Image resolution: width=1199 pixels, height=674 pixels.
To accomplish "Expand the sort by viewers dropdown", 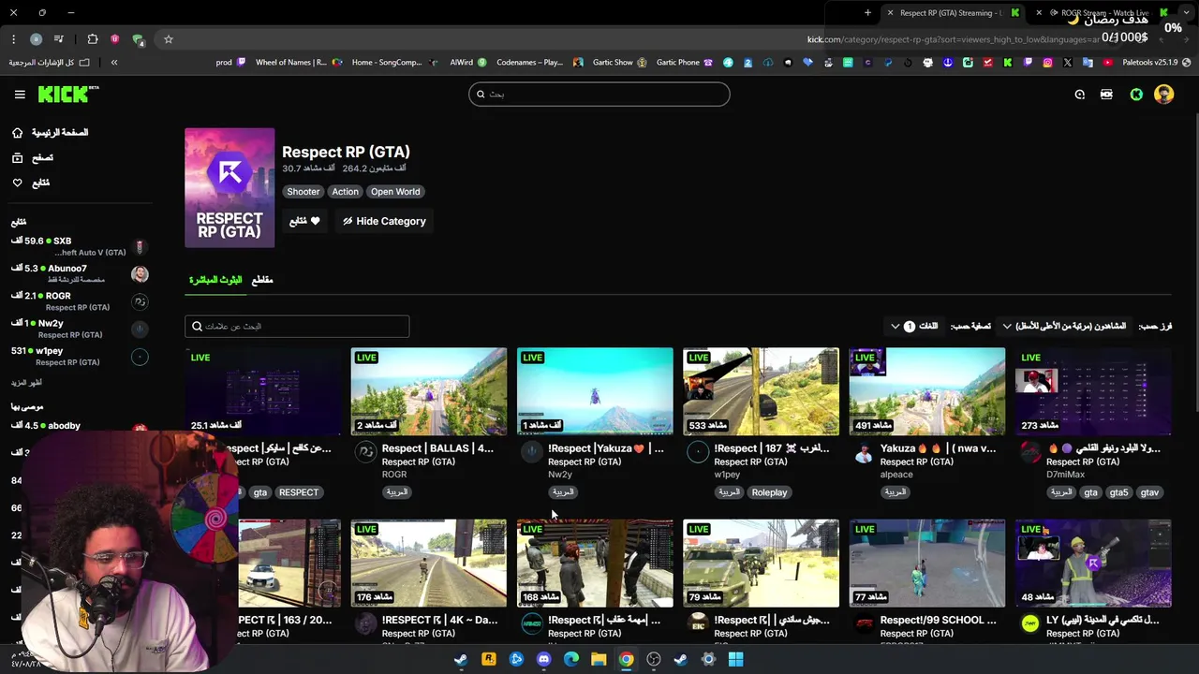I will [x=1064, y=326].
